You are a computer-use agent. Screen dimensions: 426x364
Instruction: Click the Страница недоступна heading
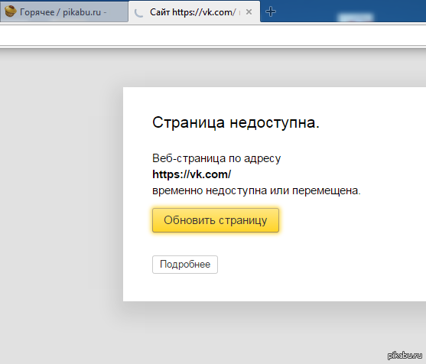[x=236, y=122]
